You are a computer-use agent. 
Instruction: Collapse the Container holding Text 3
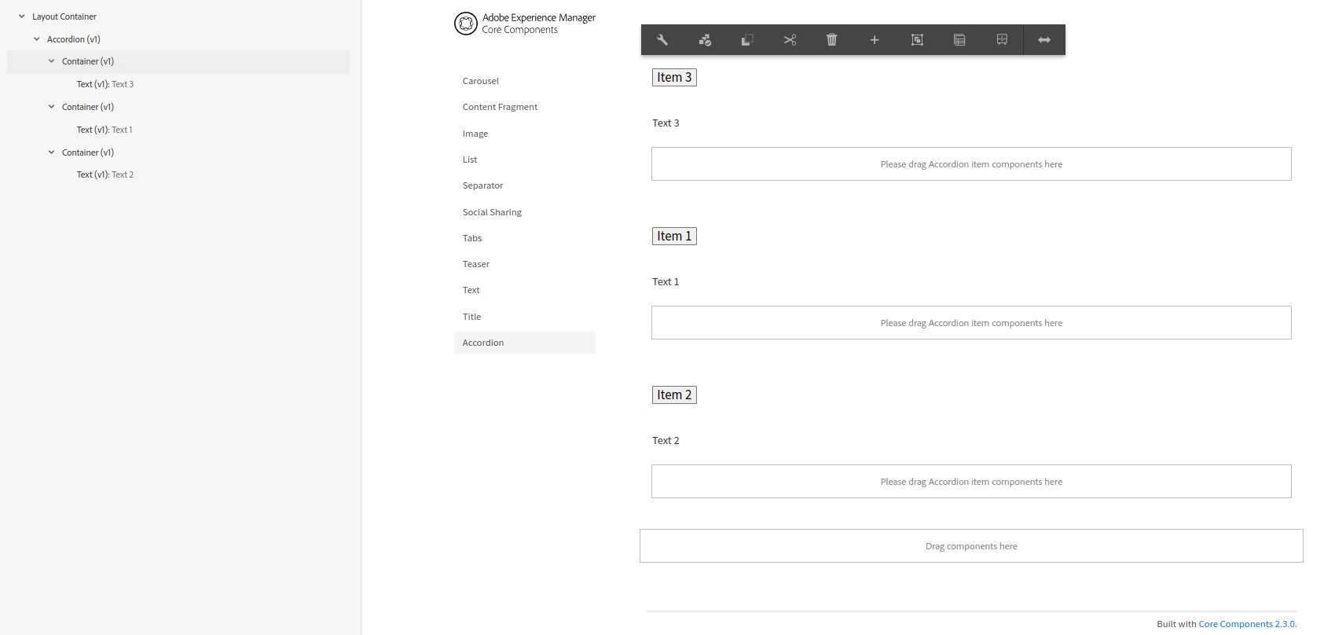coord(52,61)
